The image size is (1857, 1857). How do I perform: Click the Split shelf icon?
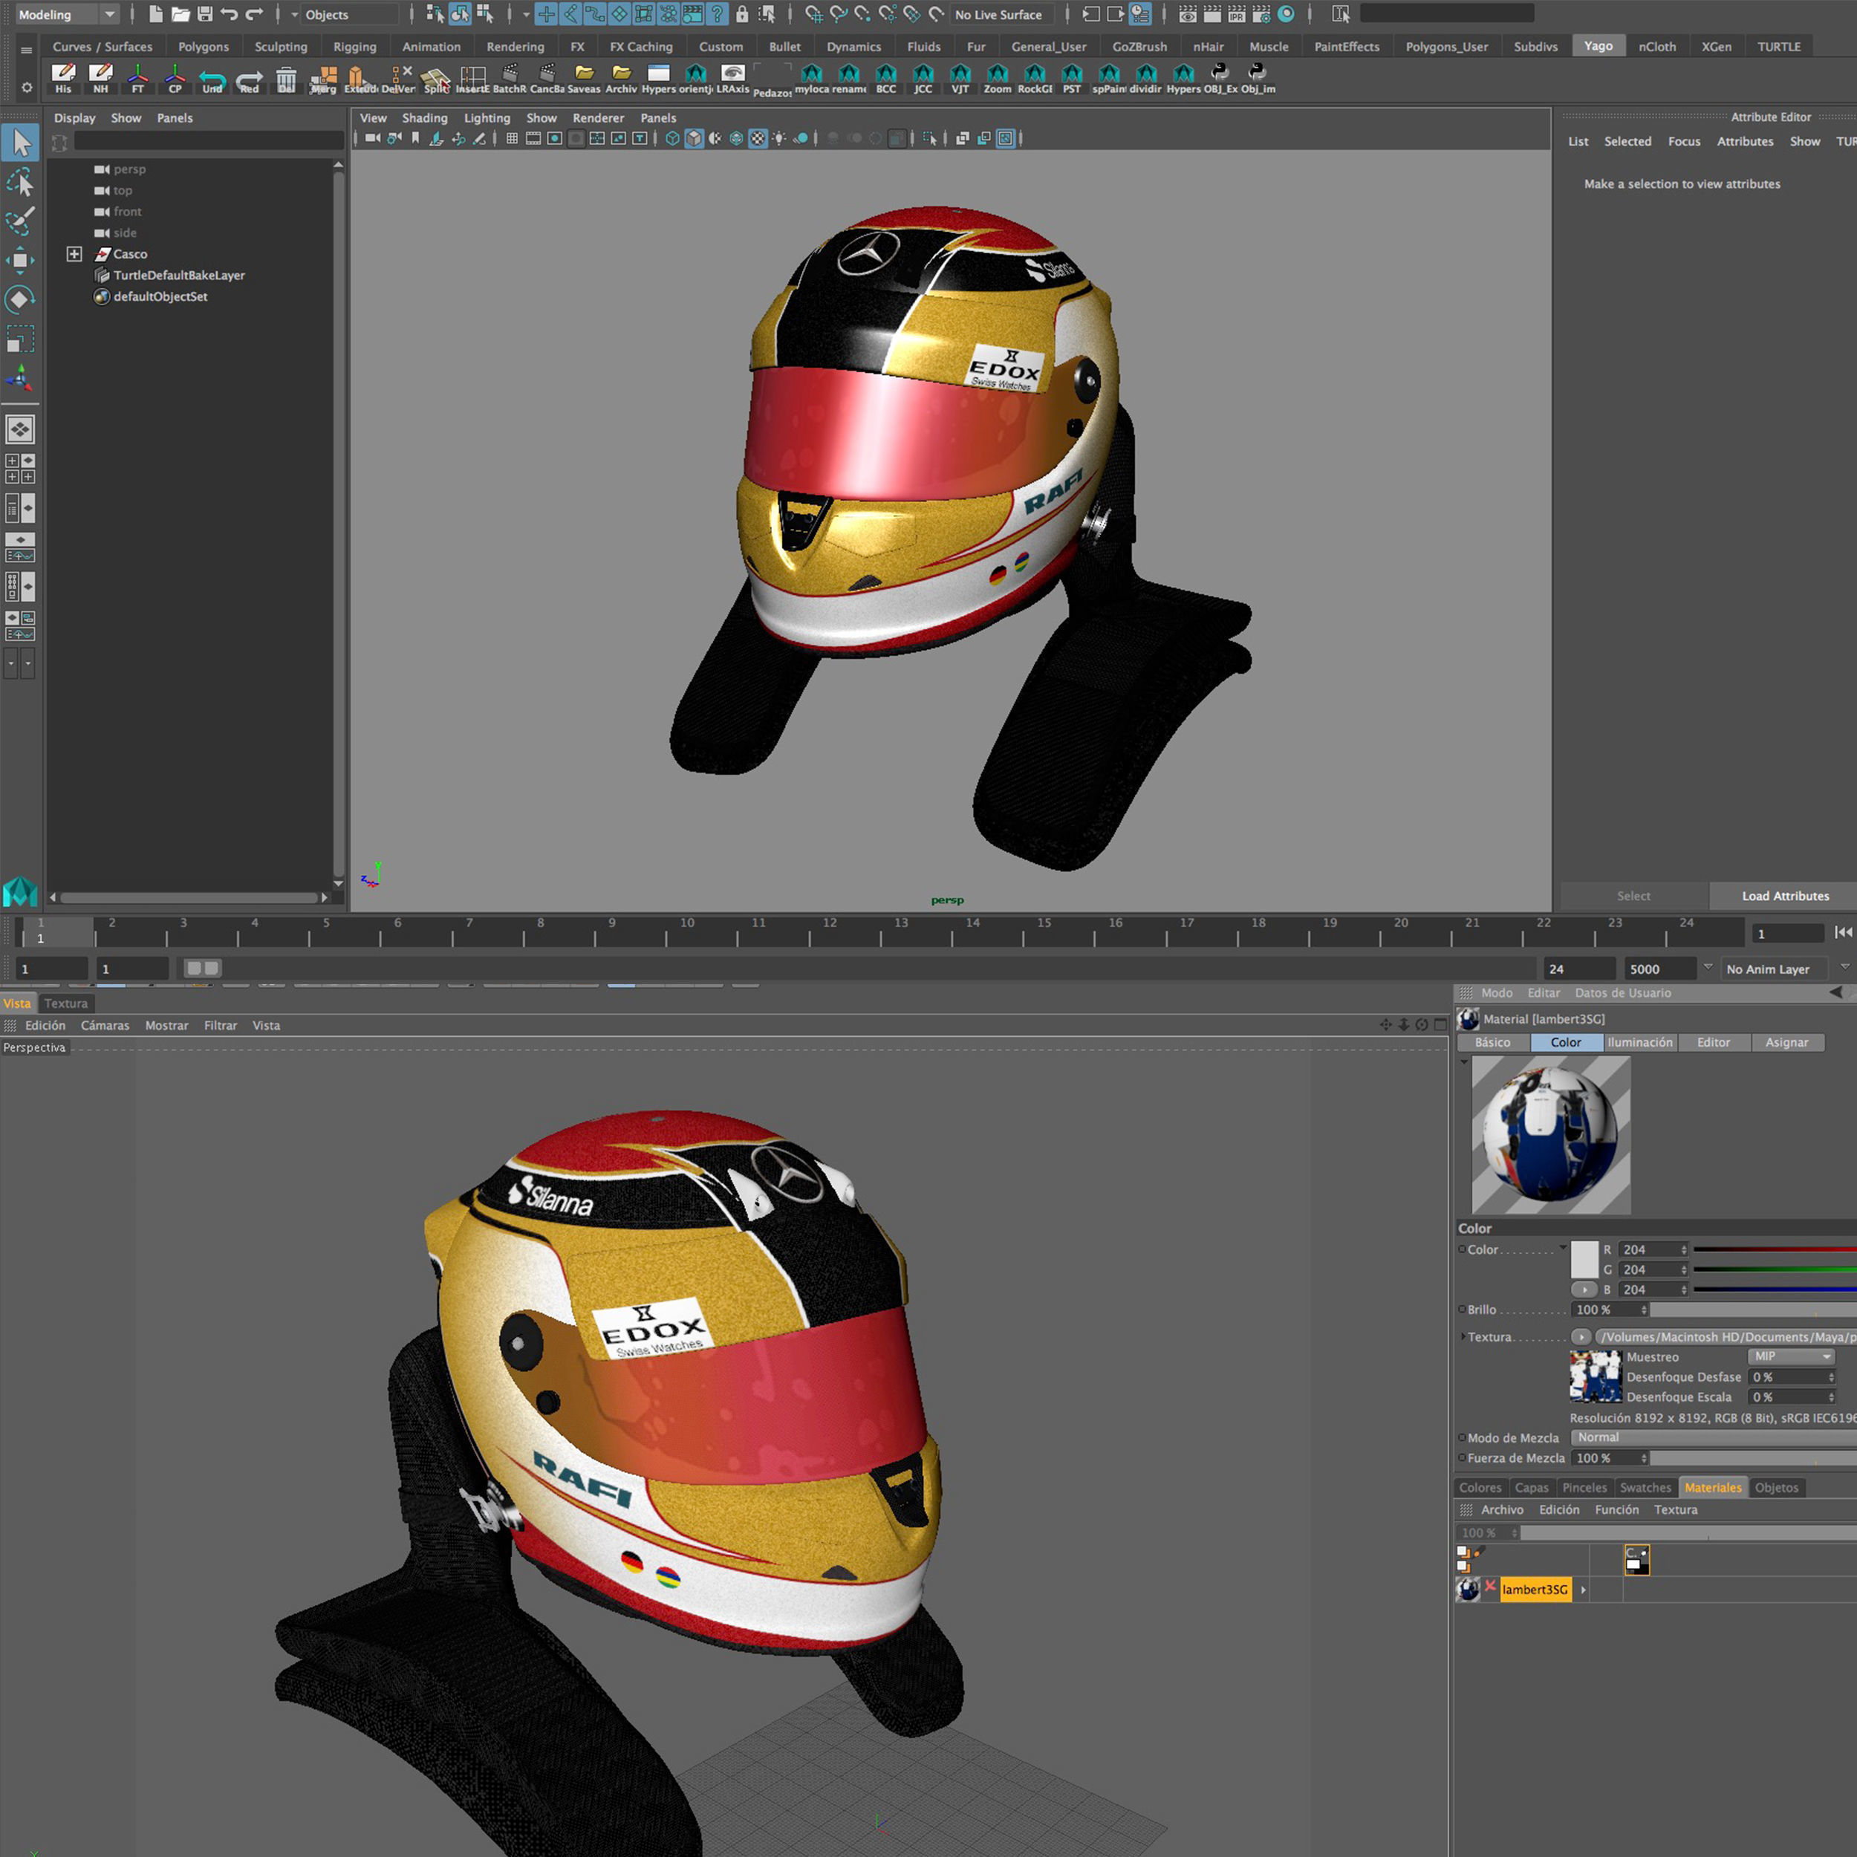click(435, 79)
